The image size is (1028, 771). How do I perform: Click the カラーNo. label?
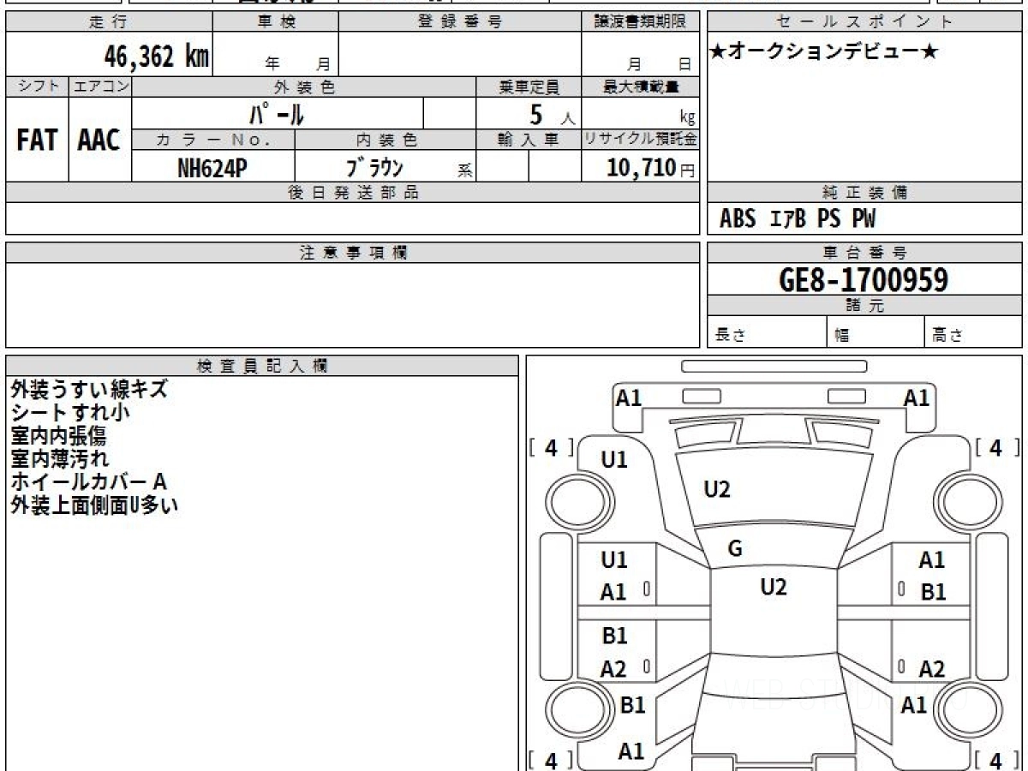pyautogui.click(x=213, y=140)
